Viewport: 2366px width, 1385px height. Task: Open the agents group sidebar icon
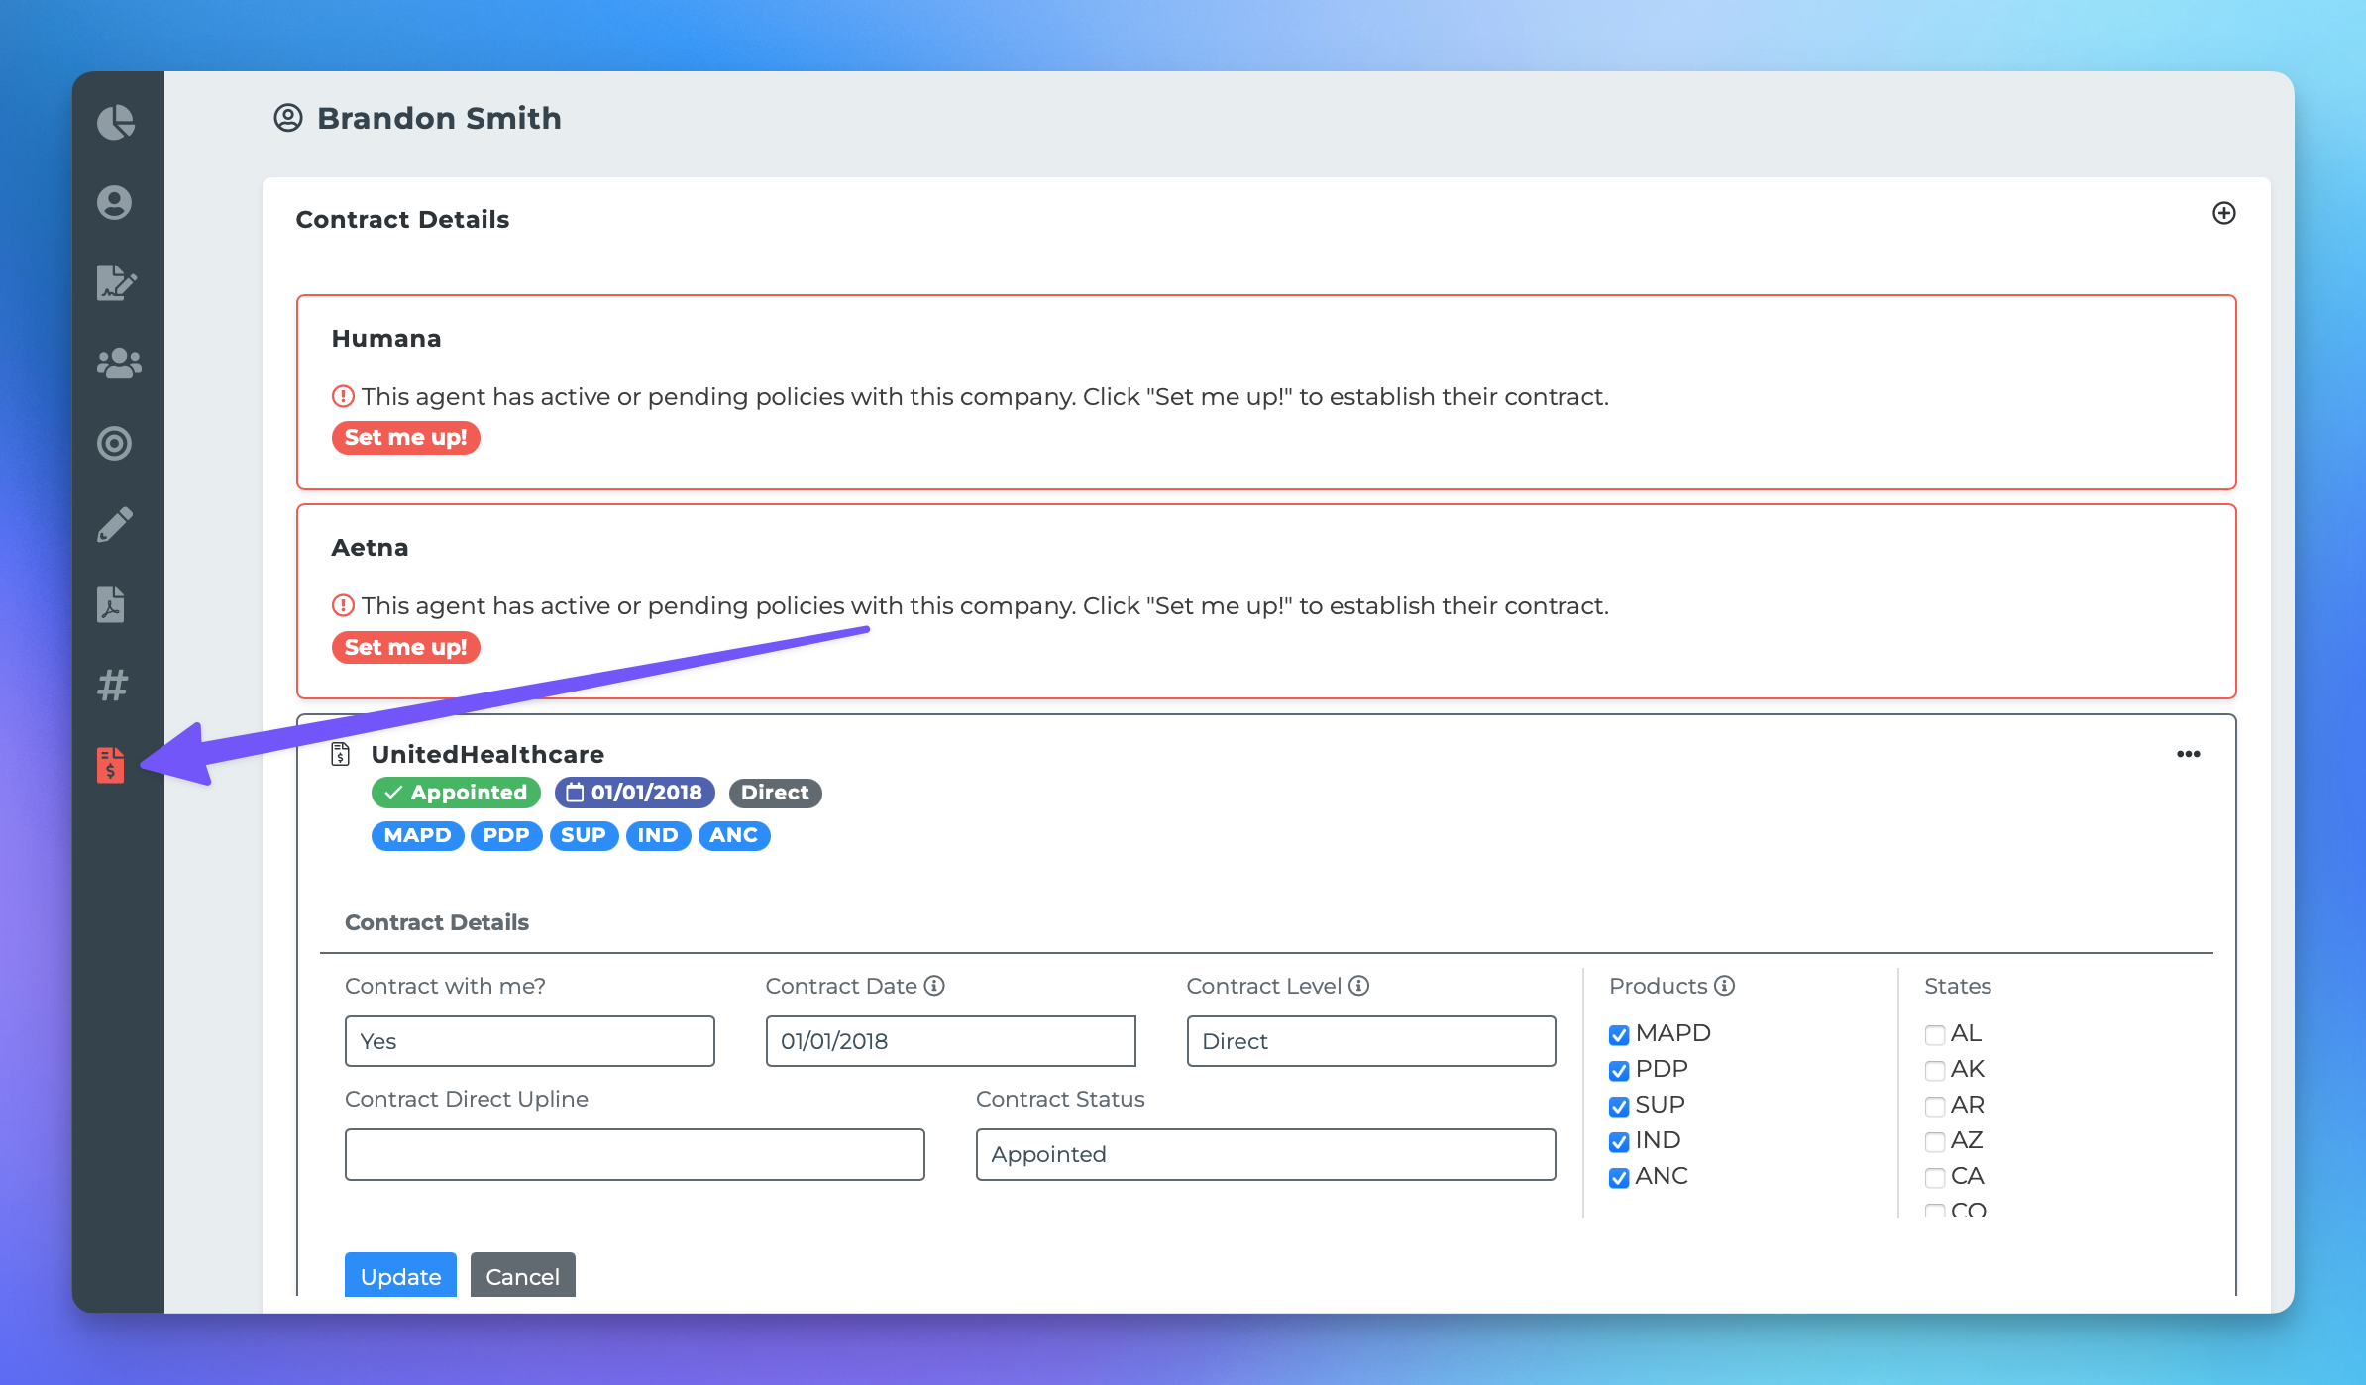point(119,363)
